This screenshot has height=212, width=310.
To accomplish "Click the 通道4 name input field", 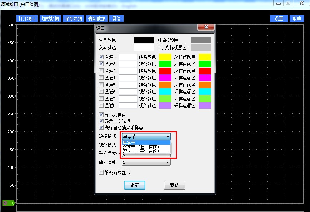I will pos(128,78).
